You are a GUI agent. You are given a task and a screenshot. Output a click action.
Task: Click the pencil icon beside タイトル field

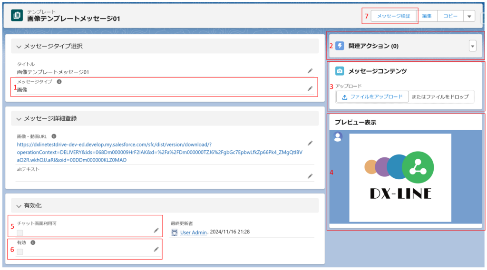(x=310, y=71)
